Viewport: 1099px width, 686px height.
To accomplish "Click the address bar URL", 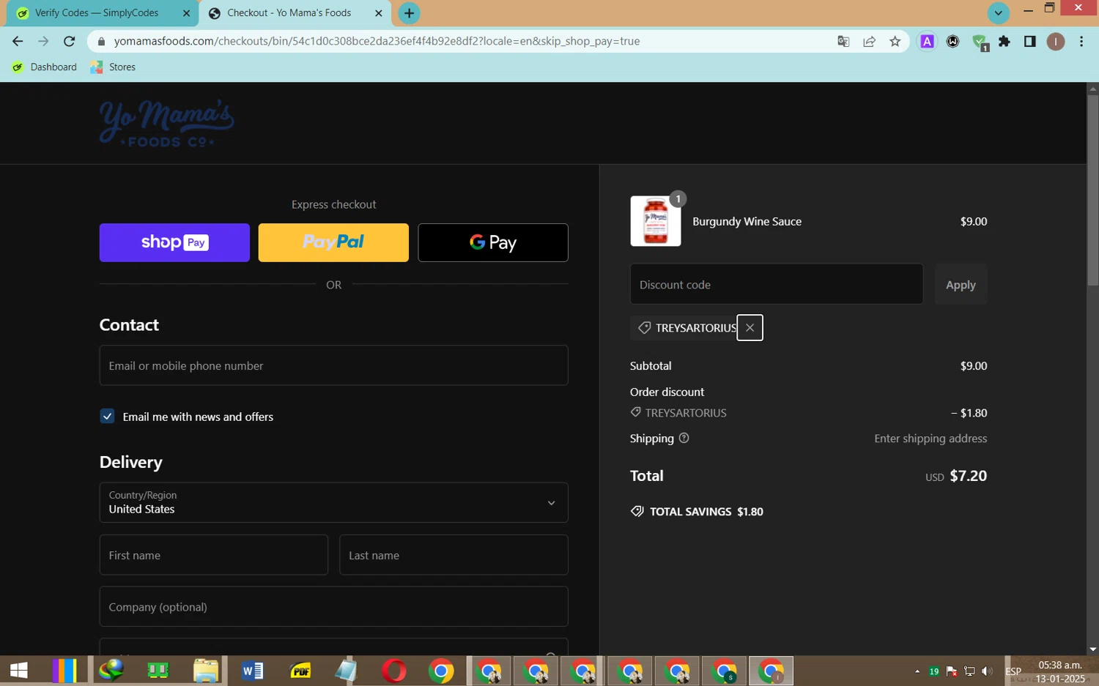I will click(377, 41).
